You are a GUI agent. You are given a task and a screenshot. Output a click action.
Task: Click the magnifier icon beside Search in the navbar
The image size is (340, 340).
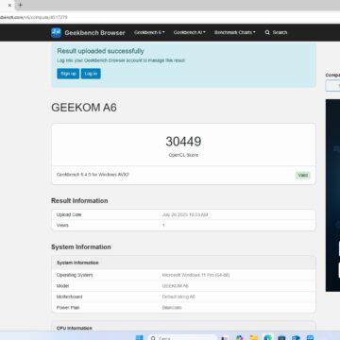coord(267,32)
